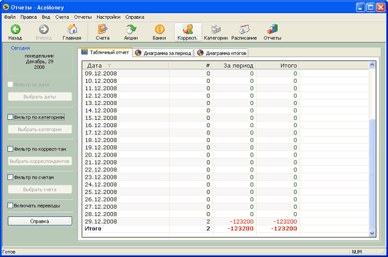Screen dimensions: 388x257
Task: Select the Корресп. toolbar icon
Action: [x=188, y=29]
